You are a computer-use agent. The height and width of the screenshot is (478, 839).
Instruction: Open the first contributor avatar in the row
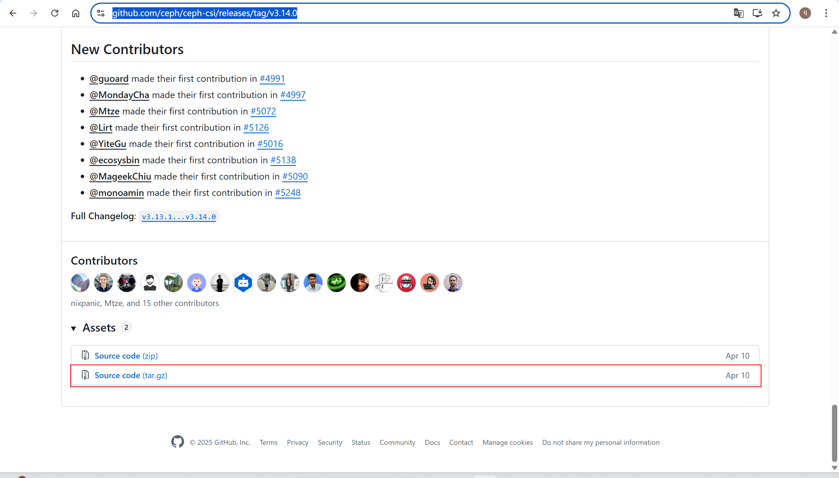pyautogui.click(x=80, y=283)
